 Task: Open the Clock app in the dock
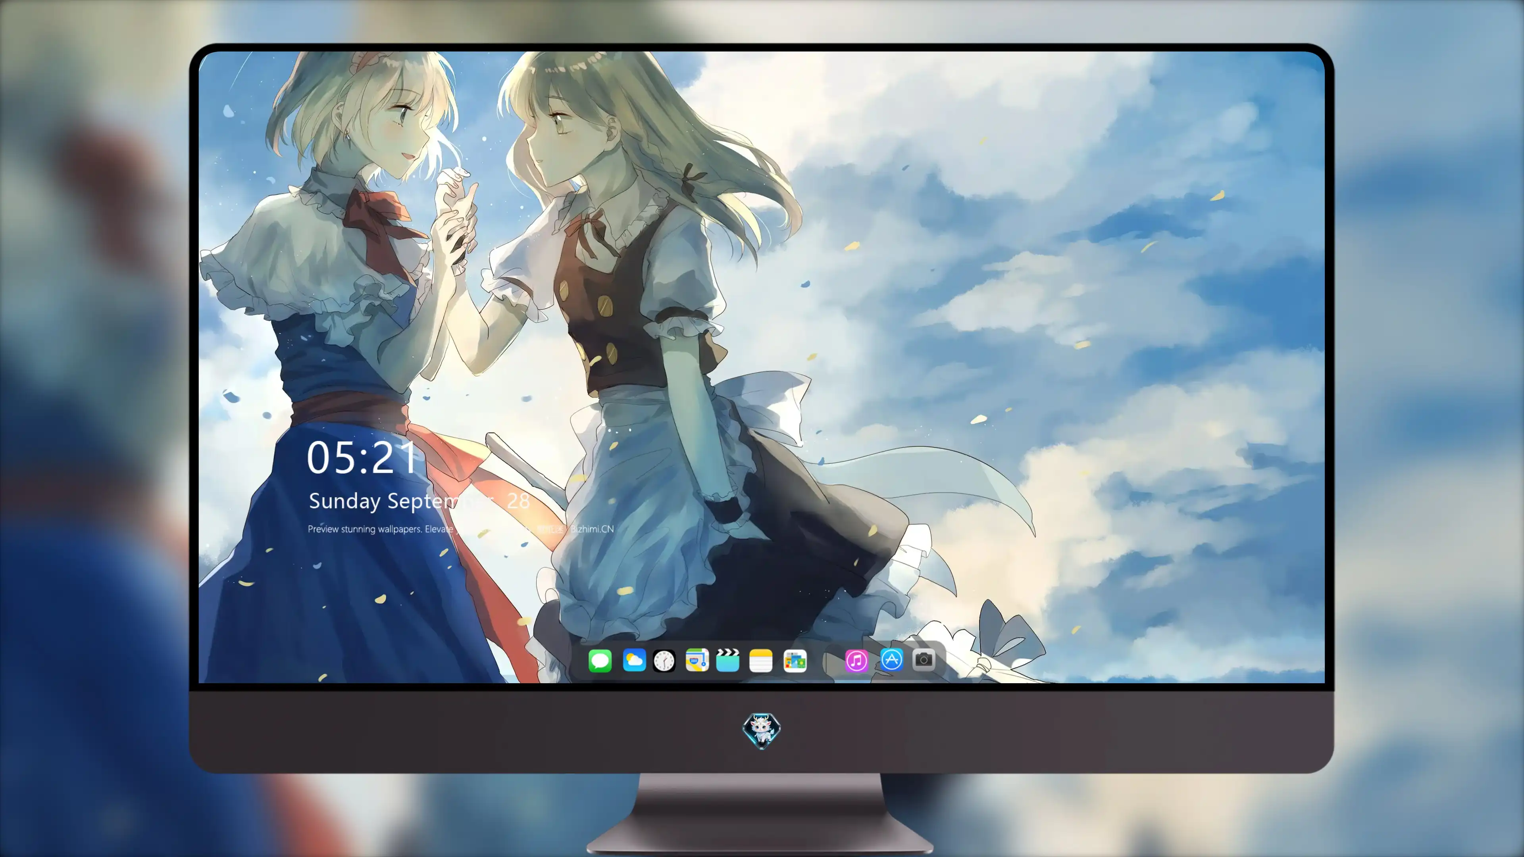[x=664, y=660]
